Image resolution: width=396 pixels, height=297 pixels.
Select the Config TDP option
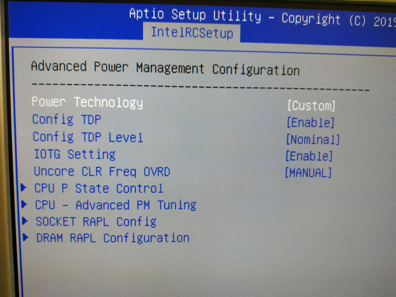(67, 119)
